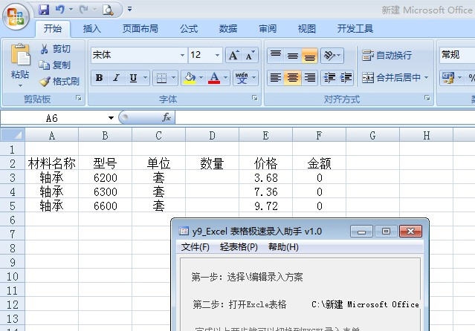Open font color dropdown arrow
This screenshot has width=475, height=331.
pyautogui.click(x=226, y=78)
